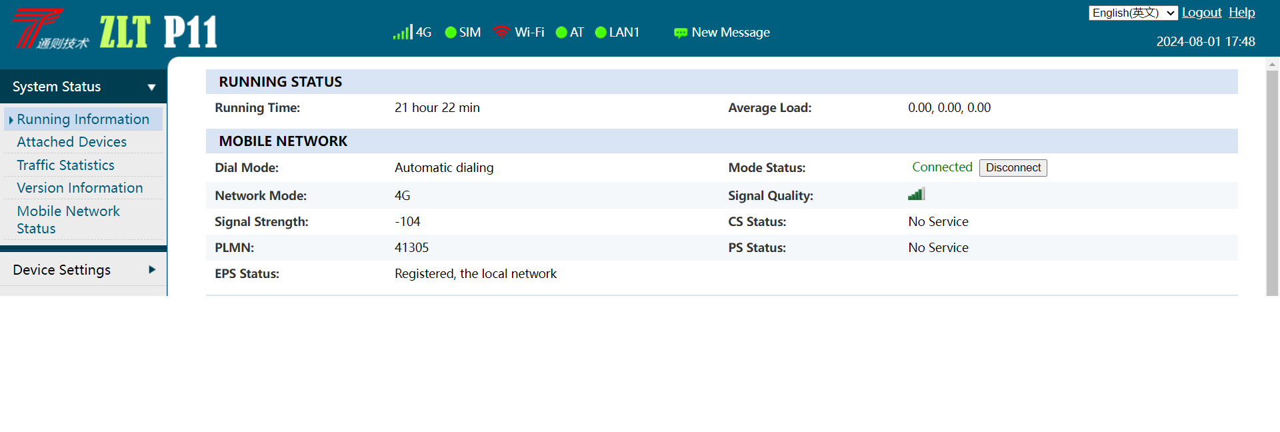Go to Mobile Network Status
This screenshot has height=432, width=1280.
pyautogui.click(x=68, y=219)
